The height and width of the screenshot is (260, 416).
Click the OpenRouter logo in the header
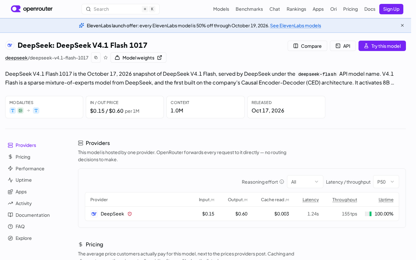pos(32,9)
